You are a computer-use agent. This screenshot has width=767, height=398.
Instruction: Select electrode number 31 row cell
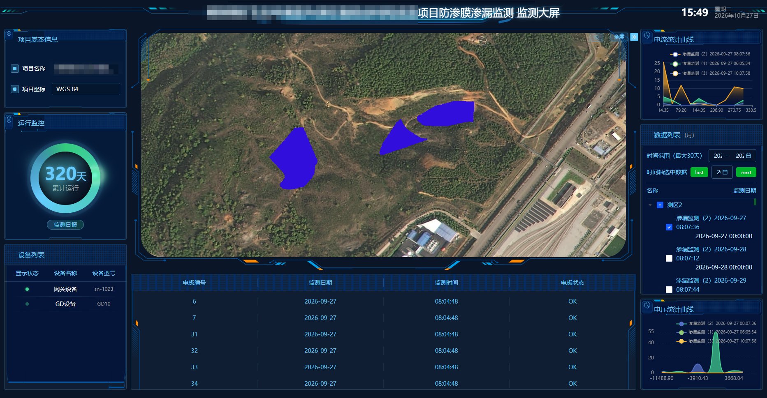pos(194,334)
